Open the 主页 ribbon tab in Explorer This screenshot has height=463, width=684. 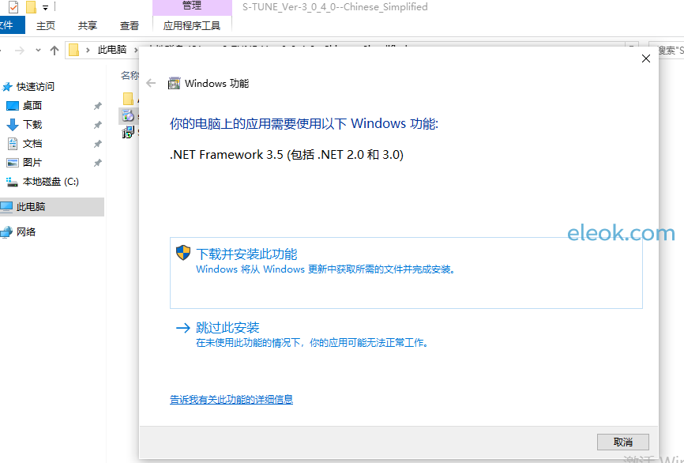(46, 26)
